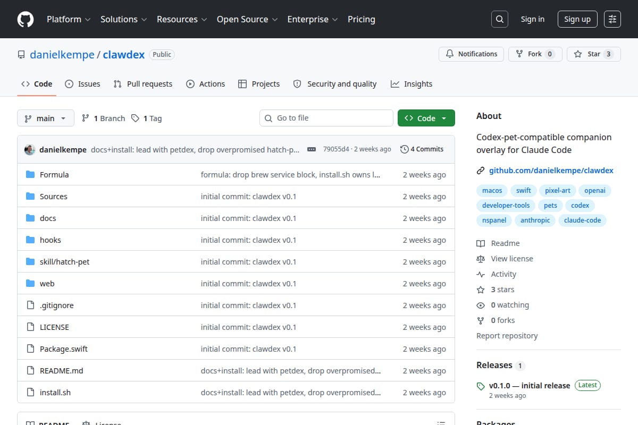Select the codex topic tag
The width and height of the screenshot is (638, 425).
click(581, 205)
